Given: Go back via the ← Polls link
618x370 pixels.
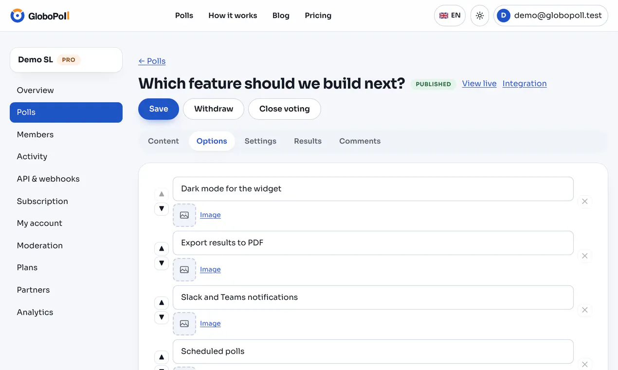Looking at the screenshot, I should 152,61.
